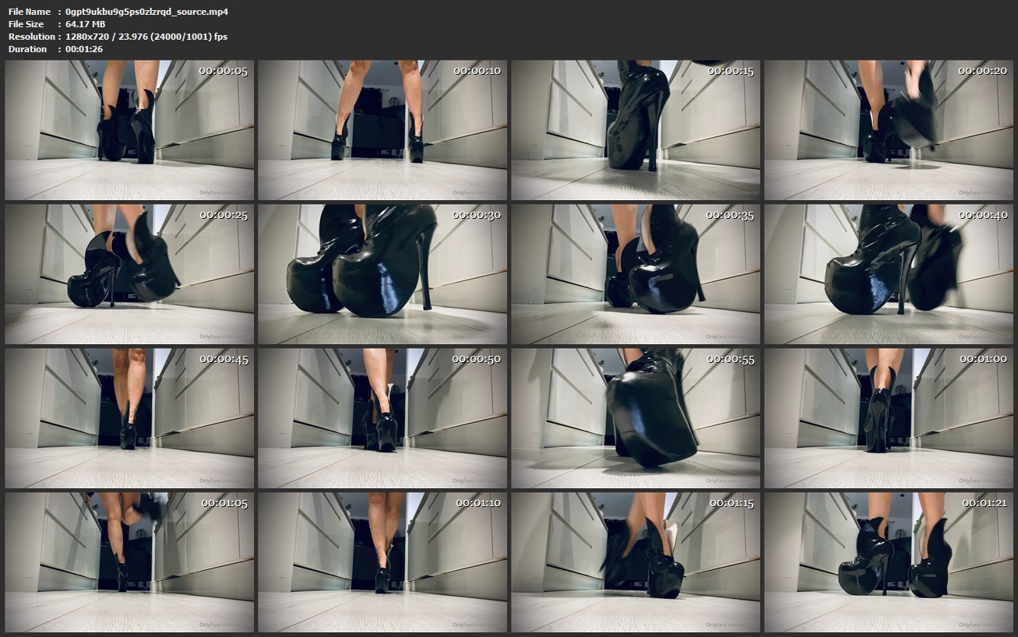Select the thumbnail at 00:00:30
The image size is (1018, 637).
pos(382,274)
